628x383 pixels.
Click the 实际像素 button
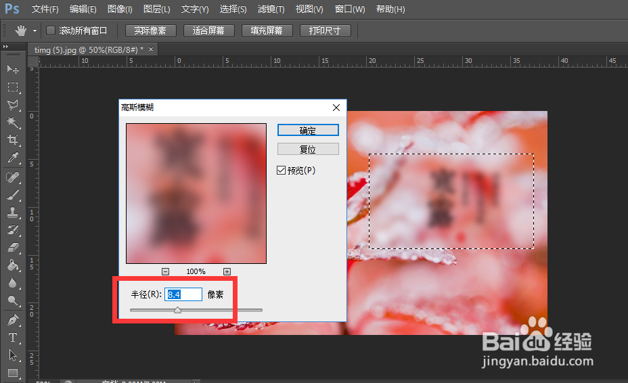tap(151, 30)
